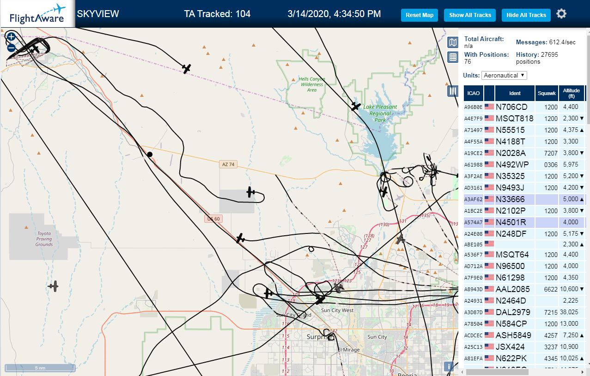Select the gray aircraft near exit 123
This screenshot has height=376, width=590.
340,288
